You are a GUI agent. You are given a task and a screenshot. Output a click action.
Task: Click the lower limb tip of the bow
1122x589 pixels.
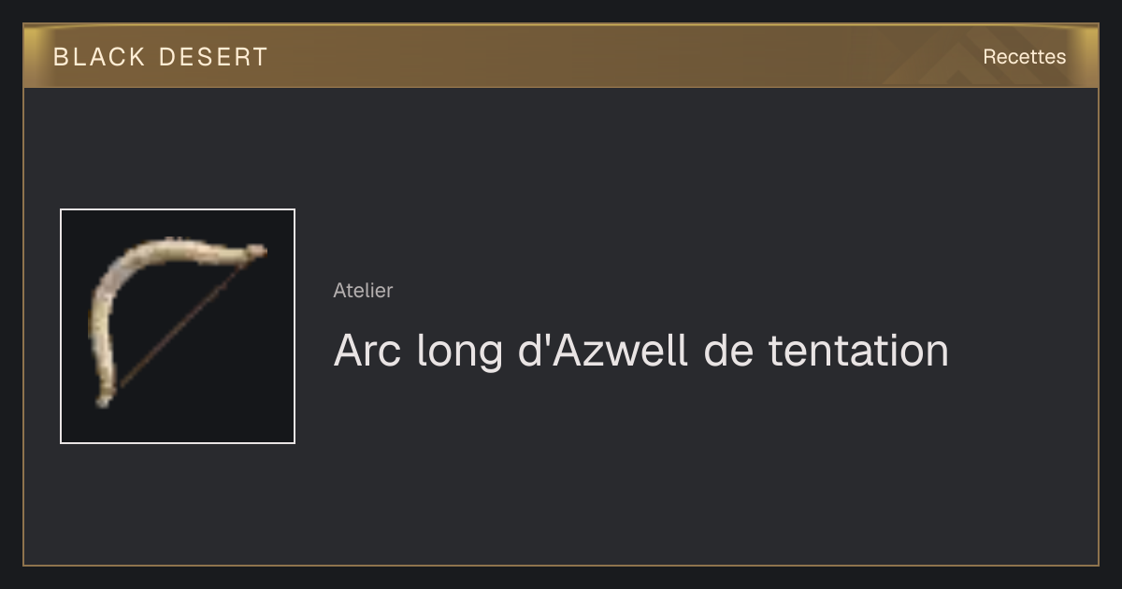coord(104,397)
